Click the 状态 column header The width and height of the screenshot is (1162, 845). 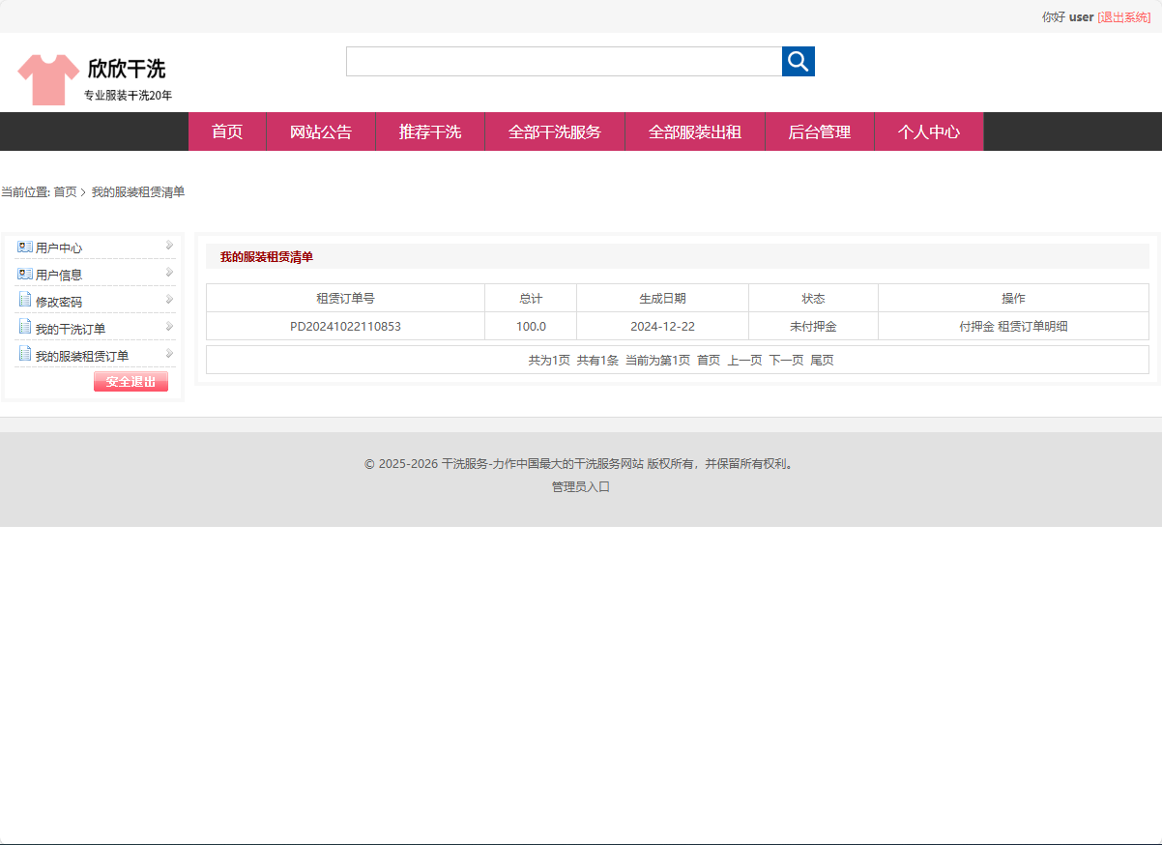point(813,299)
